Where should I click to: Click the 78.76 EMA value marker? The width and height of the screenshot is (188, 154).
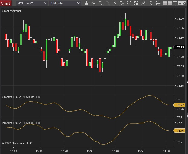(x=180, y=131)
